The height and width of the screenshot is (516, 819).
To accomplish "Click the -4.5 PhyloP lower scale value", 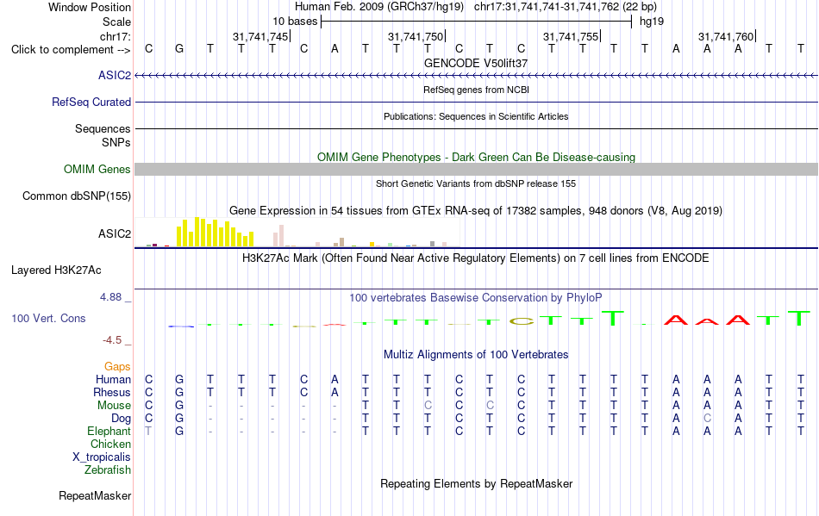I will pos(112,340).
